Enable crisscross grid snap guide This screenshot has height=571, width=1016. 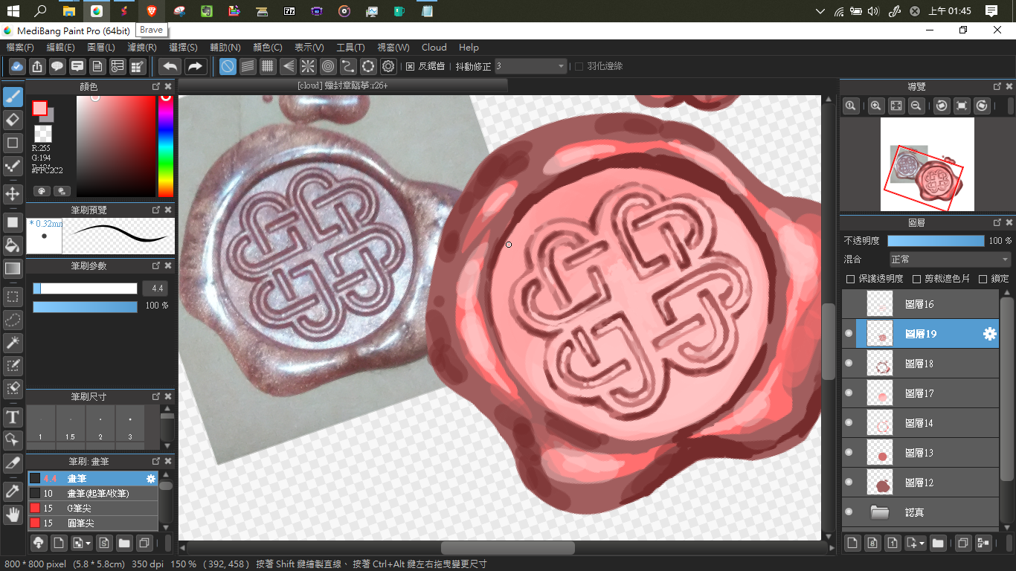point(268,66)
